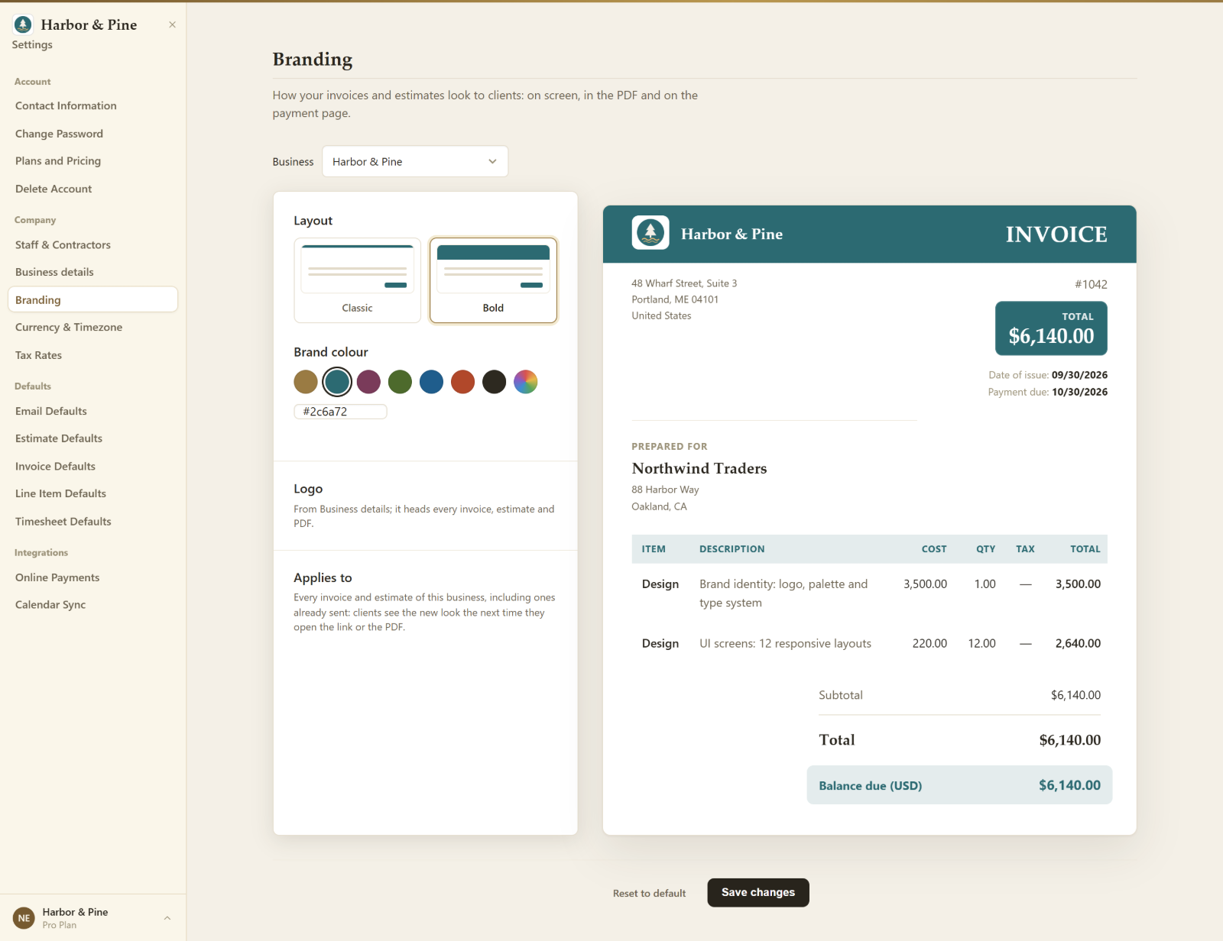Close the settings panel with the X icon

click(173, 24)
